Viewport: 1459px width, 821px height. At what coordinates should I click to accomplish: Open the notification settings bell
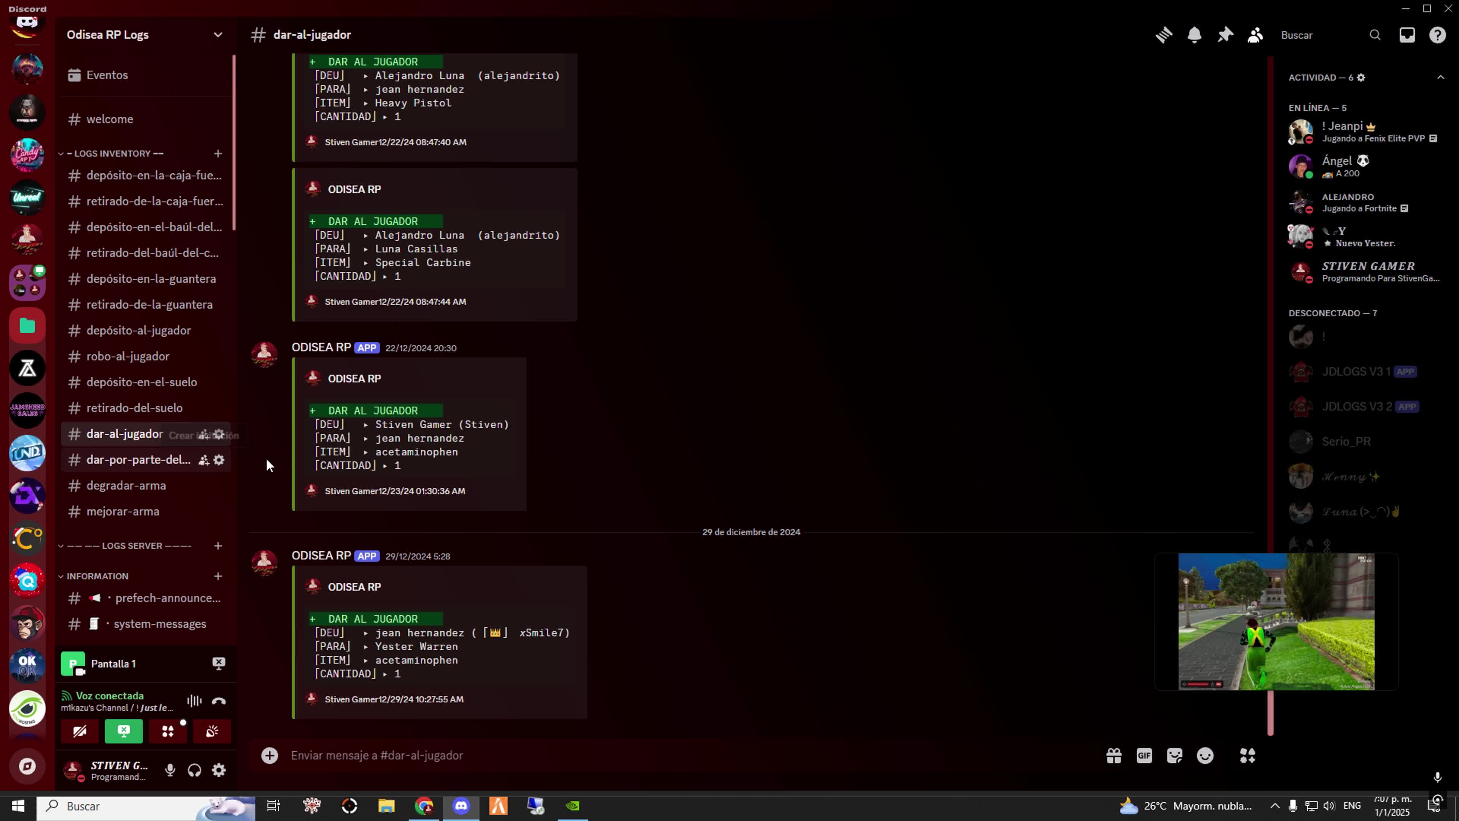(1195, 35)
